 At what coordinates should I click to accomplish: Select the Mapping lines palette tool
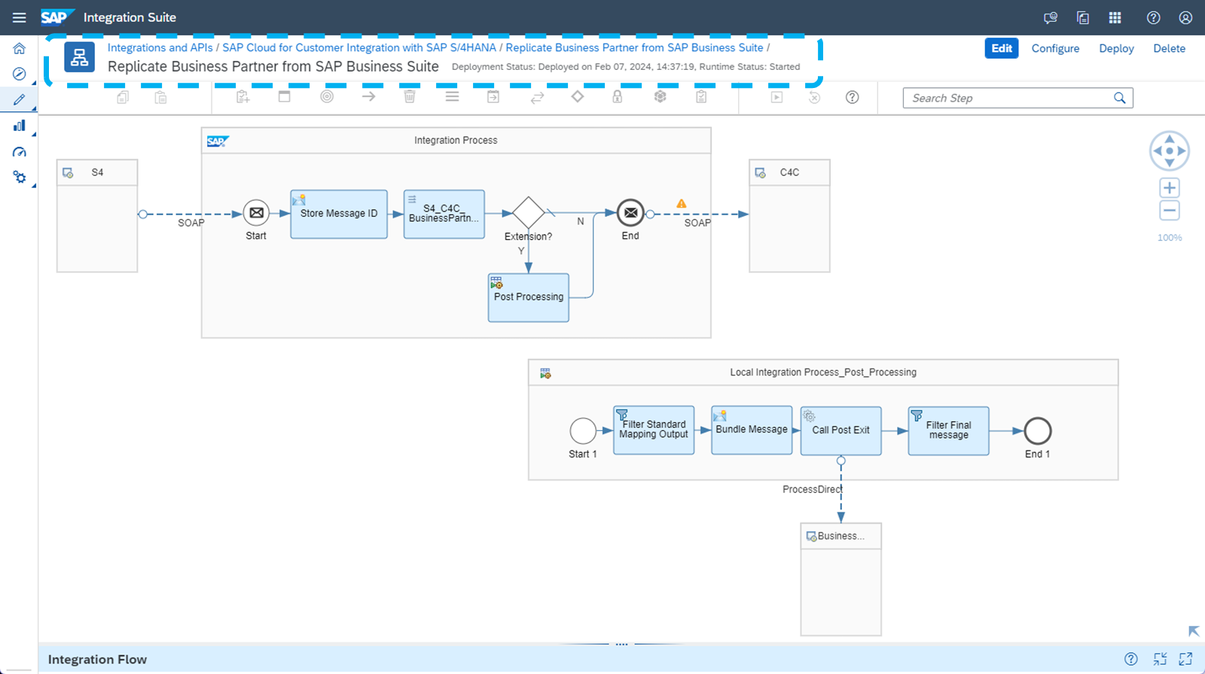(452, 96)
